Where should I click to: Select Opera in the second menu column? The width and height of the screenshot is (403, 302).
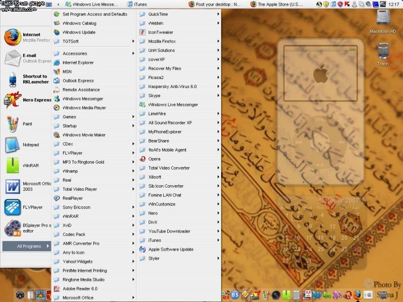[179, 159]
